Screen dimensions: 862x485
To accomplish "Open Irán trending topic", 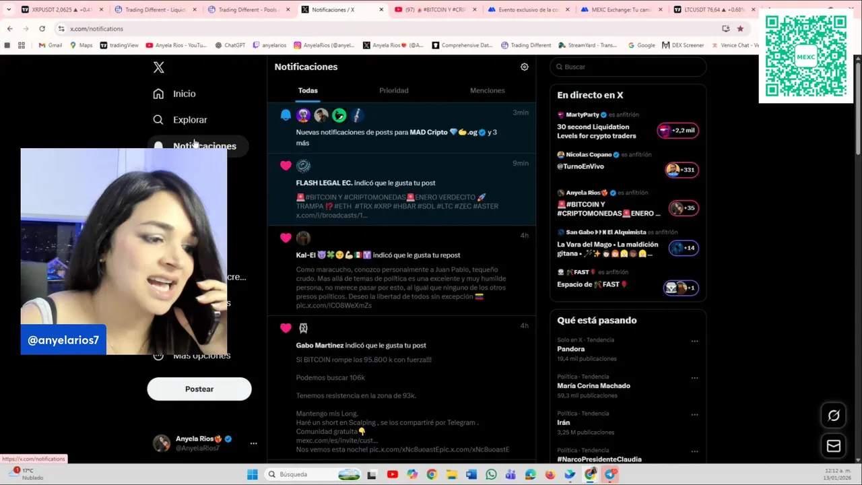I will click(x=563, y=422).
